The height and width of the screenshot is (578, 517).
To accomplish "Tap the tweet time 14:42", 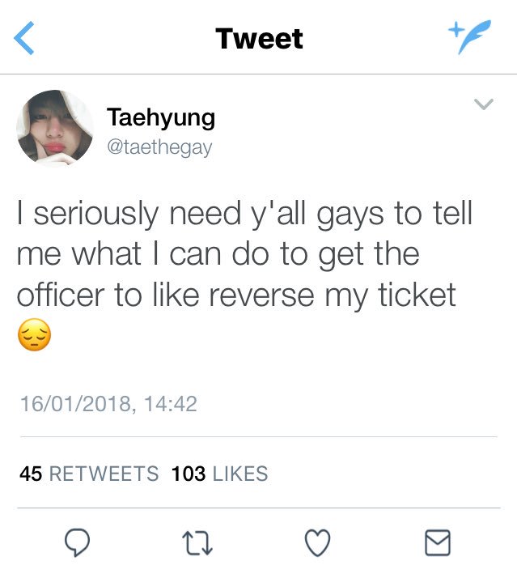I will (171, 404).
